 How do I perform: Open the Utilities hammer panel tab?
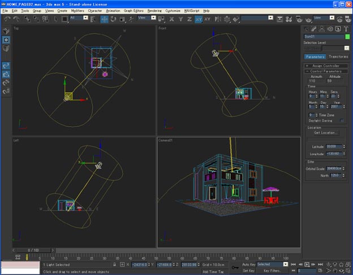click(x=346, y=29)
